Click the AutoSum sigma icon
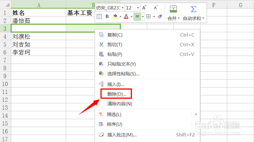Image resolution: width=254 pixels, height=142 pixels. [x=193, y=9]
